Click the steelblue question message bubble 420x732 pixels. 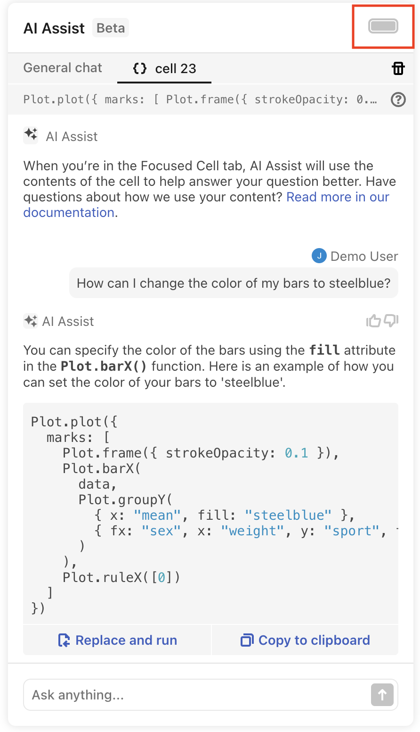click(x=234, y=283)
